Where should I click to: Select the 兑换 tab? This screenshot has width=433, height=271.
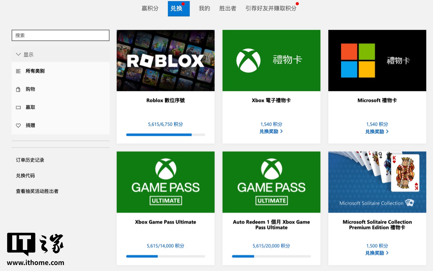pos(179,9)
